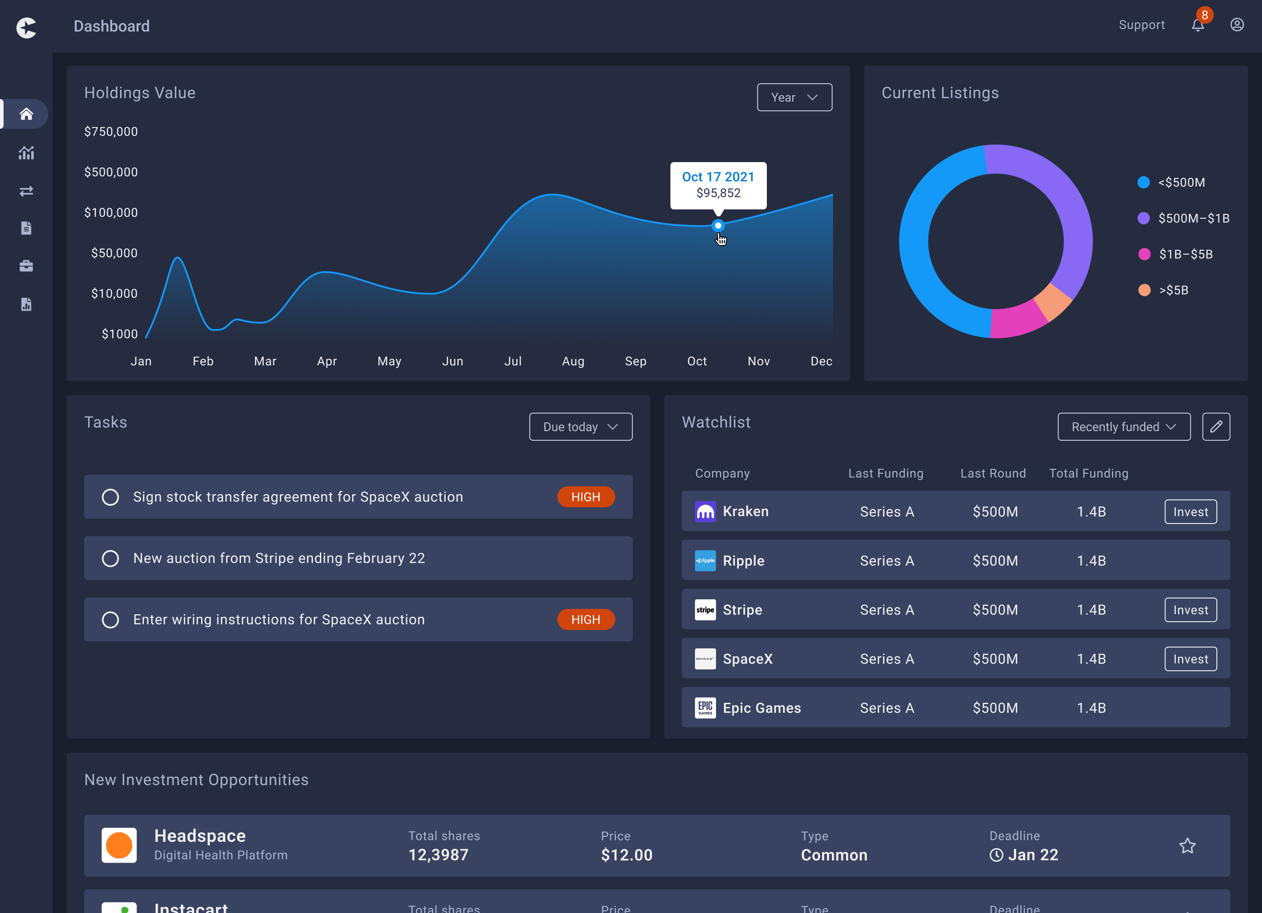Click the Jan 22 deadline text
Screen dimensions: 1262x913
(1033, 855)
